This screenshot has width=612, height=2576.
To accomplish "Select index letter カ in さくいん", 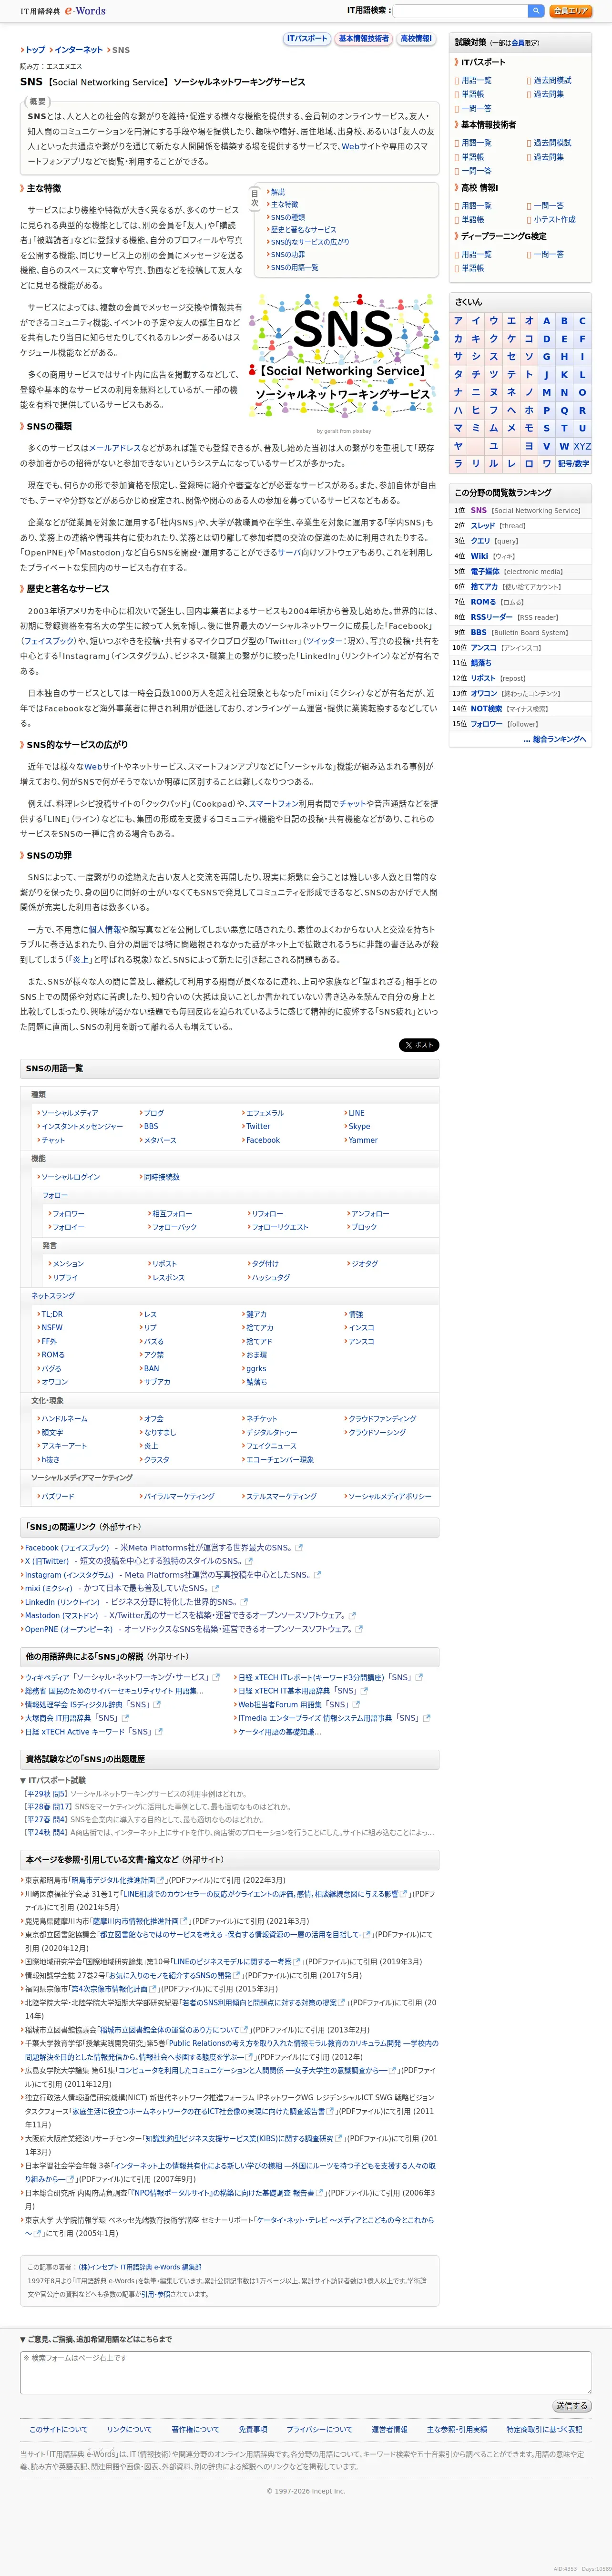I will click(458, 339).
